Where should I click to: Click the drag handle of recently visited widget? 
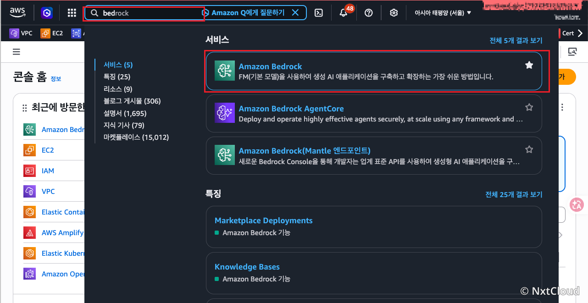[x=25, y=108]
